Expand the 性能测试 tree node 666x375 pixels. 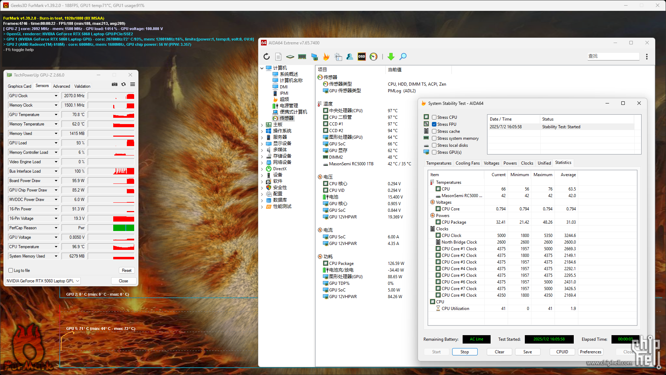pos(262,207)
